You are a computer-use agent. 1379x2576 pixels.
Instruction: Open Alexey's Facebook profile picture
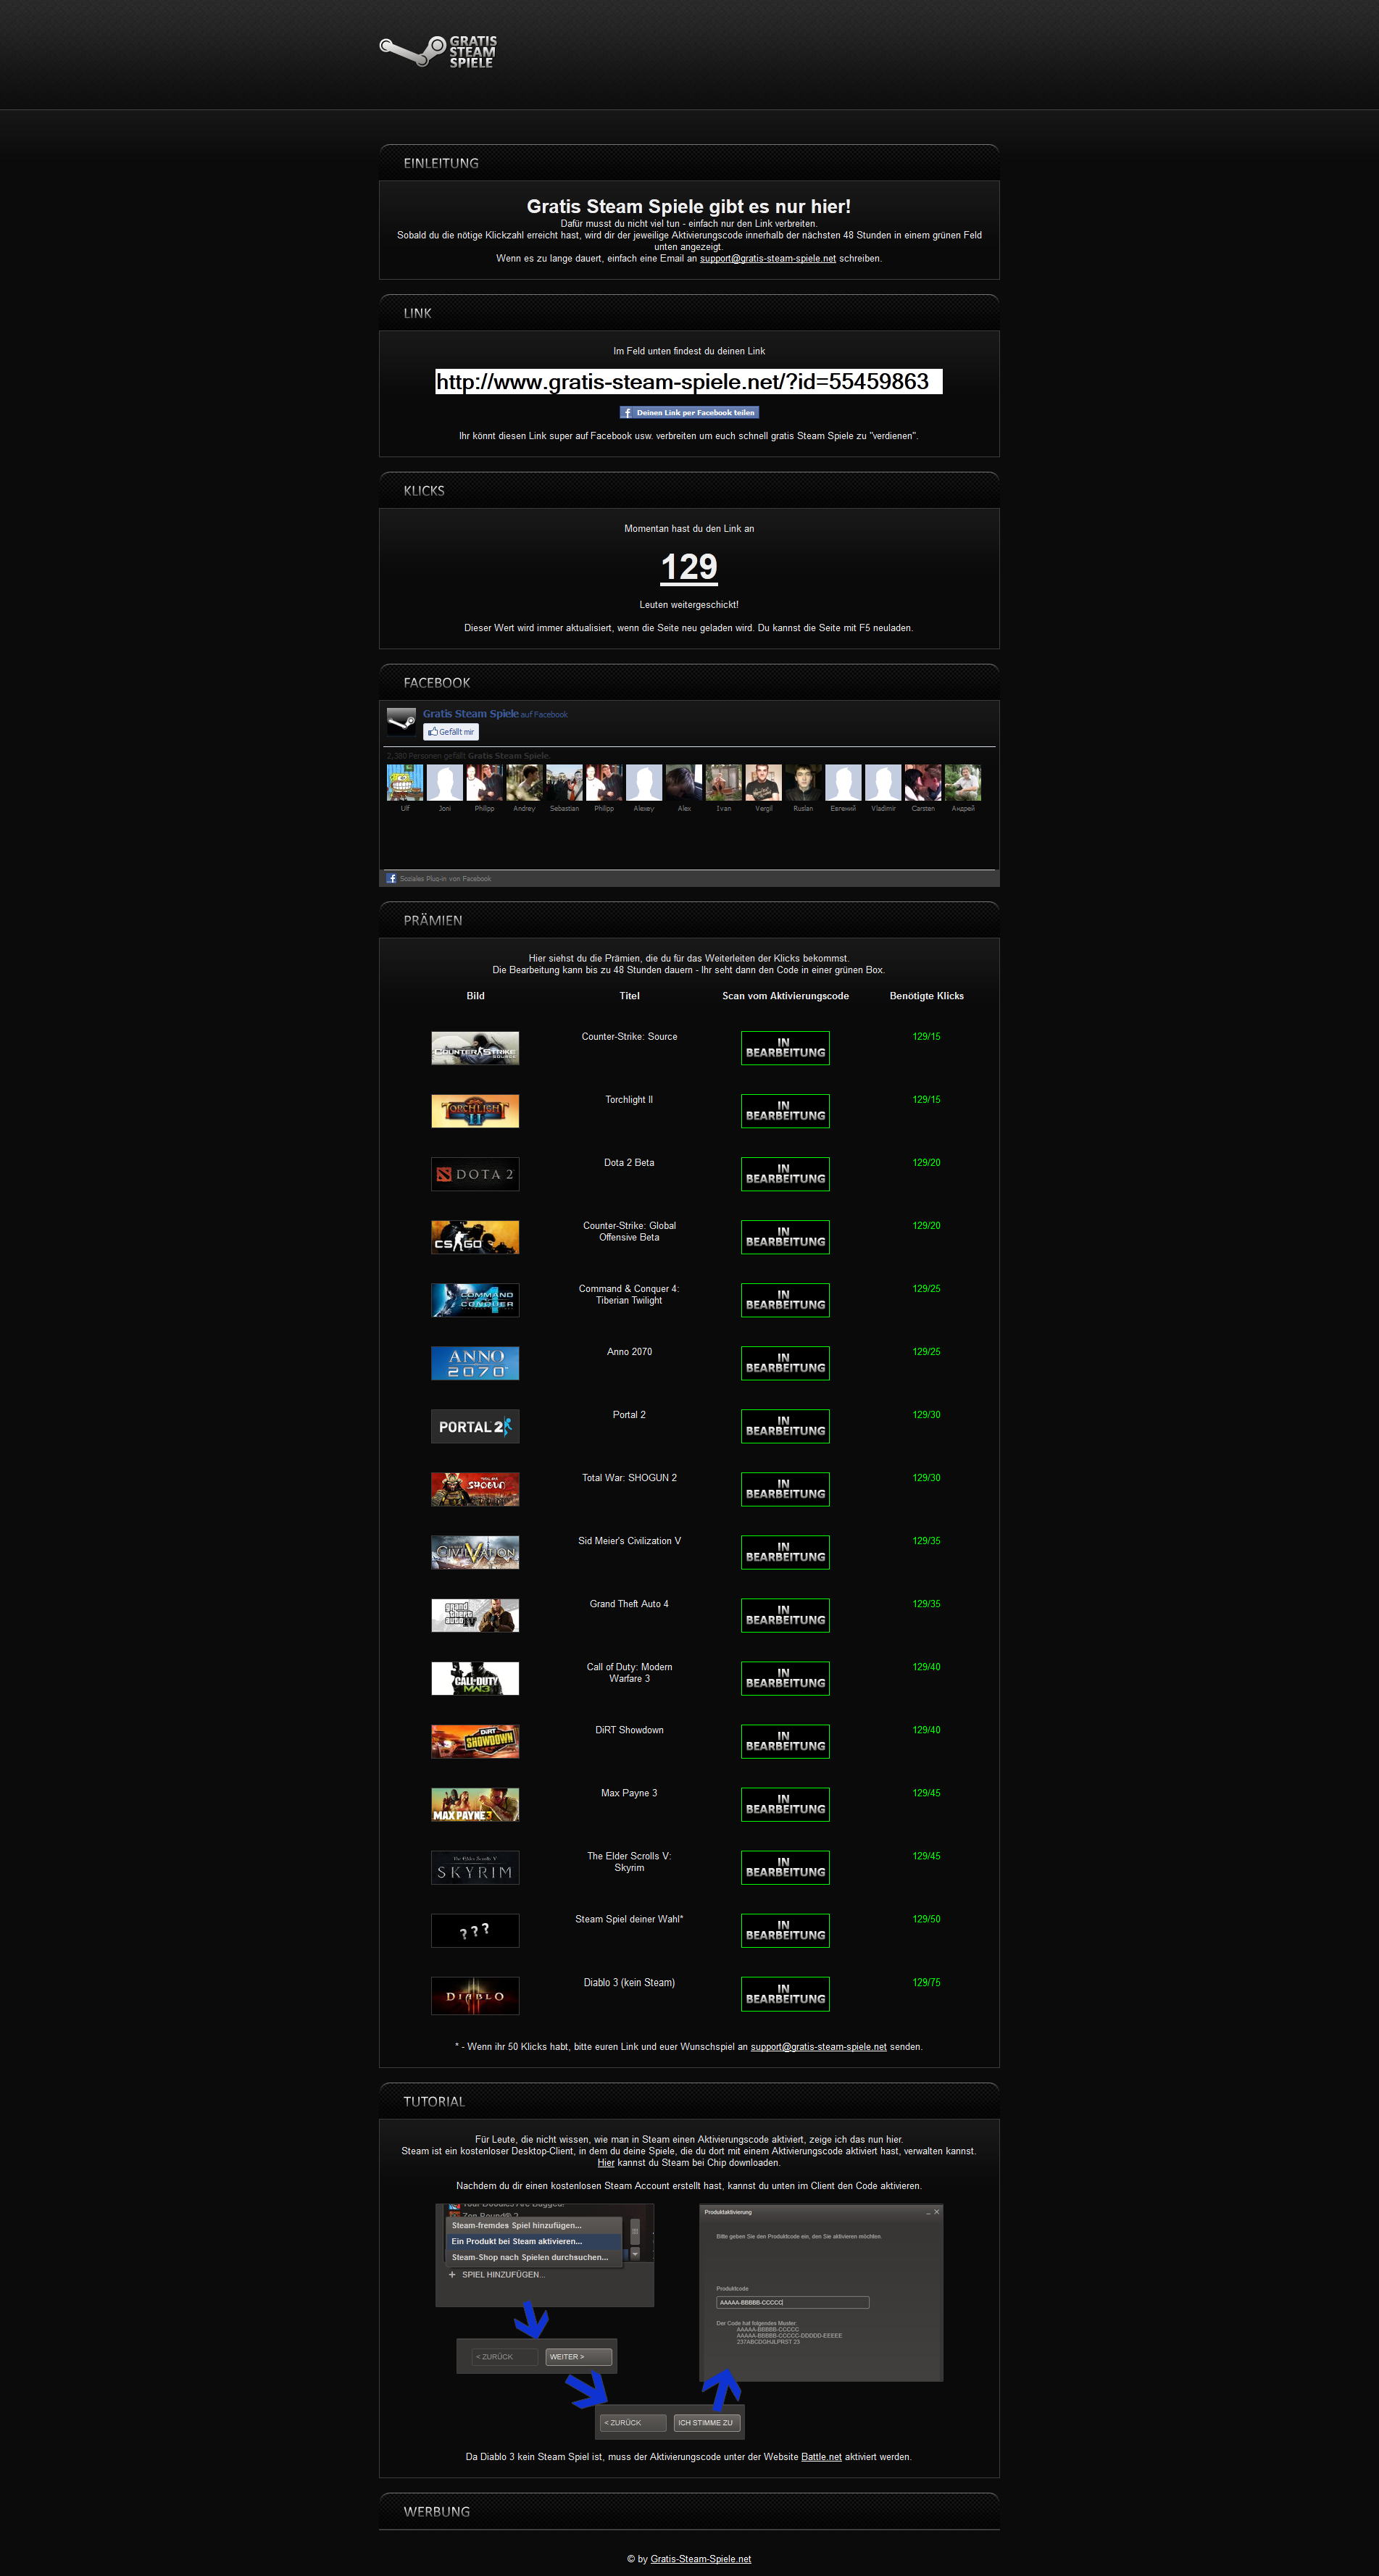(x=644, y=783)
